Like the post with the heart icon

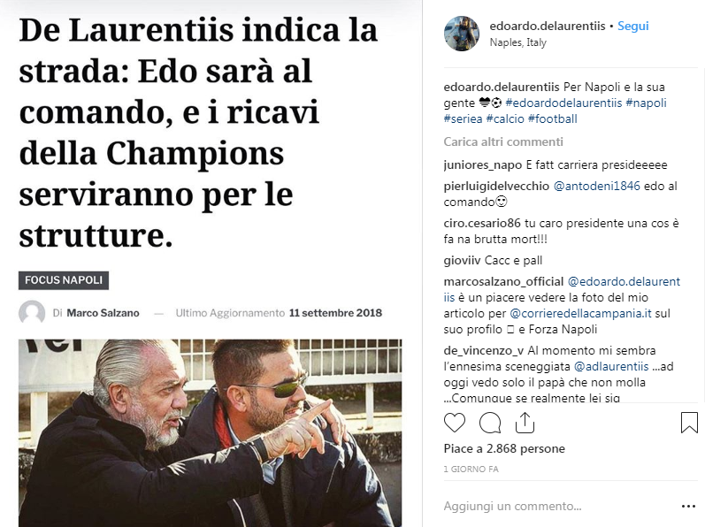455,423
